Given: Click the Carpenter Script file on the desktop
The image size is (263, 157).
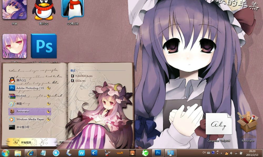Looking at the screenshot, I should click(x=219, y=124).
